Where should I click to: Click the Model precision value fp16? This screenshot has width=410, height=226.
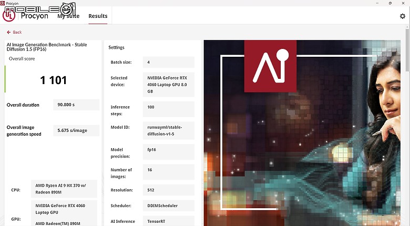(x=169, y=152)
